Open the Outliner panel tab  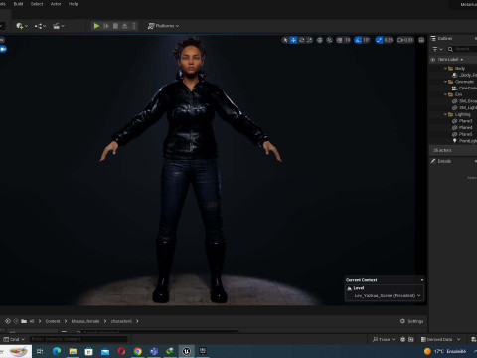442,39
